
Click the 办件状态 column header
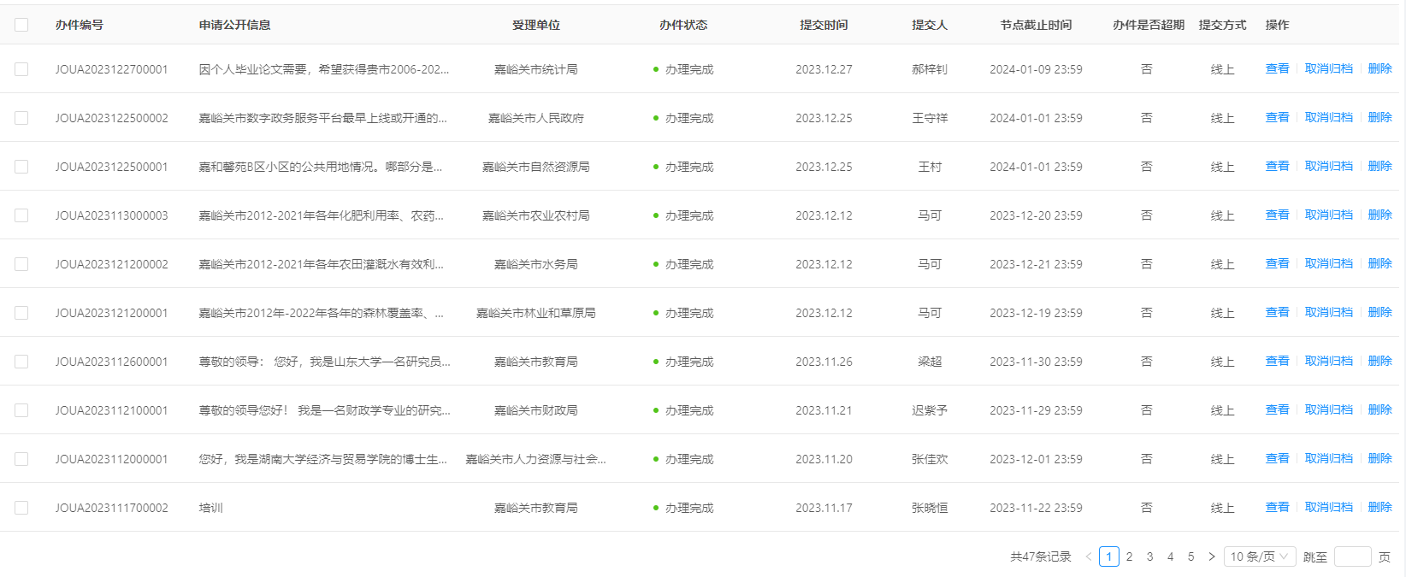[x=682, y=25]
